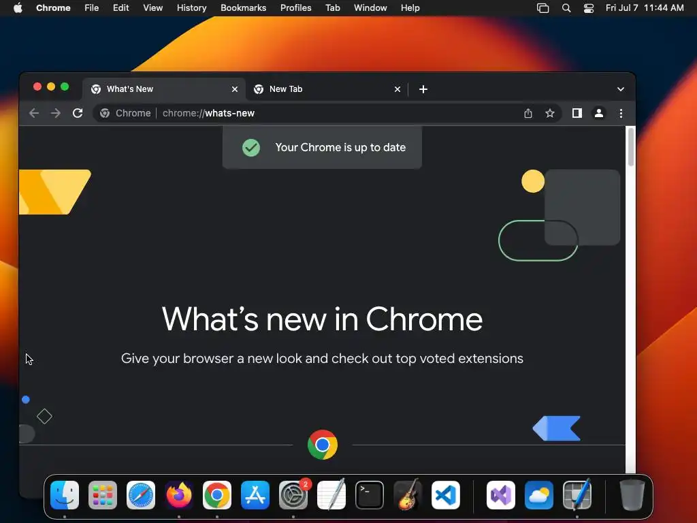Open TextEdit from the Dock

331,494
